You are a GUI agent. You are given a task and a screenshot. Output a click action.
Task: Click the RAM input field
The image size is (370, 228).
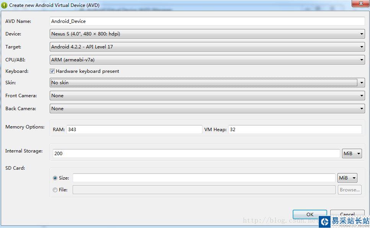click(x=134, y=130)
